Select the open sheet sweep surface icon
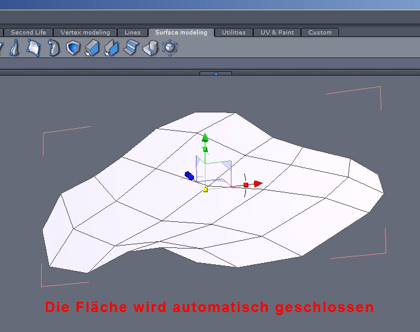This screenshot has width=420, height=332. point(111,48)
